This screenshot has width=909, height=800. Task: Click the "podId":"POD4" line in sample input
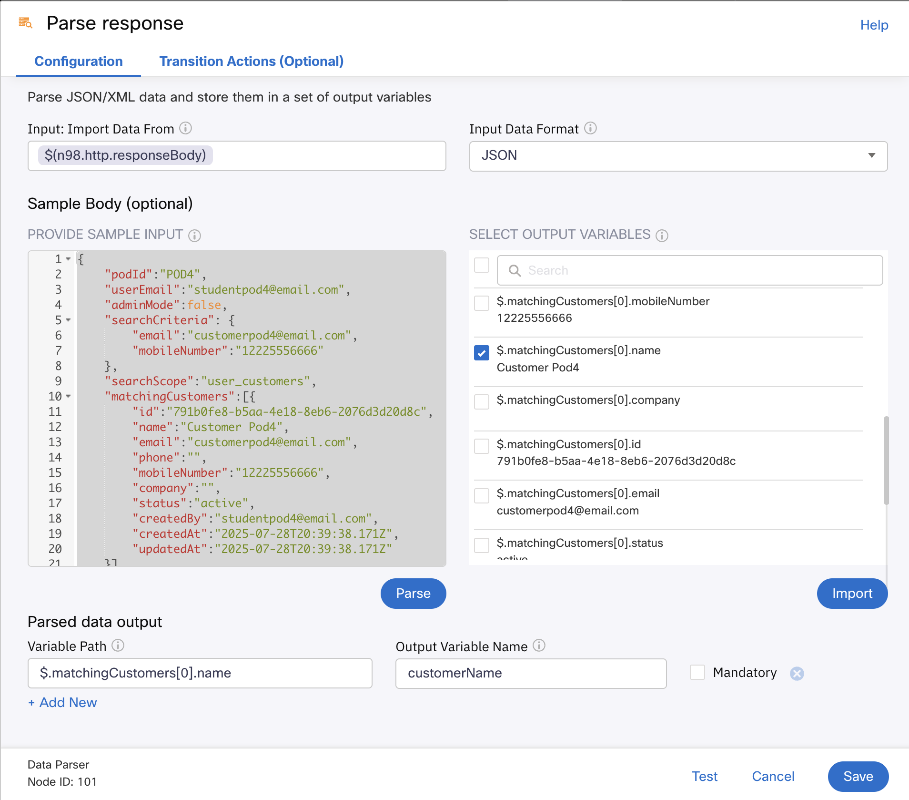coord(156,274)
